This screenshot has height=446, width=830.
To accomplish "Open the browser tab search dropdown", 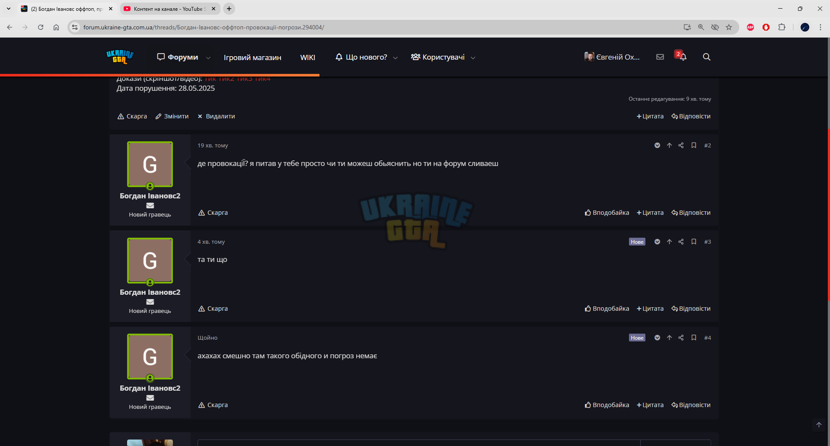I will 9,9.
